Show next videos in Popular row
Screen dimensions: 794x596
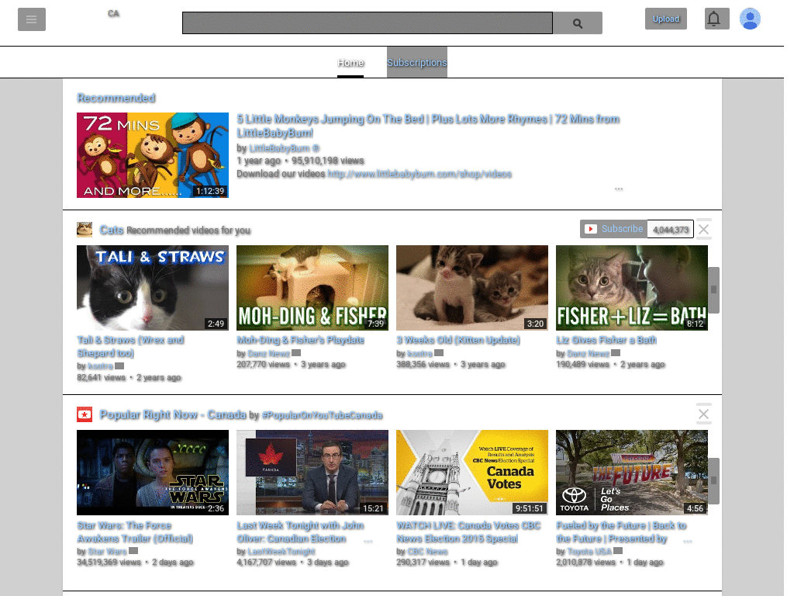(x=713, y=480)
